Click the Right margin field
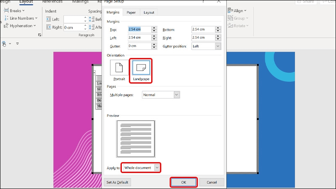The height and width of the screenshot is (189, 336). click(203, 37)
